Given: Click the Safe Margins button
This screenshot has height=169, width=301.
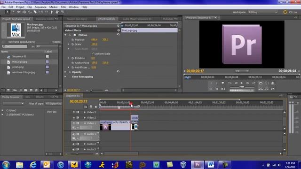Looking at the screenshot, I should [x=267, y=83].
